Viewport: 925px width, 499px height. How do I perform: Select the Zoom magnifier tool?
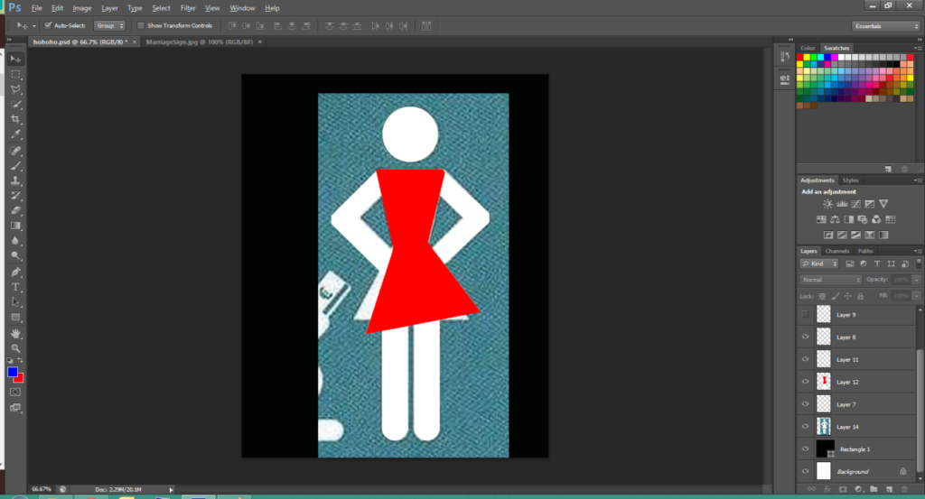click(16, 348)
